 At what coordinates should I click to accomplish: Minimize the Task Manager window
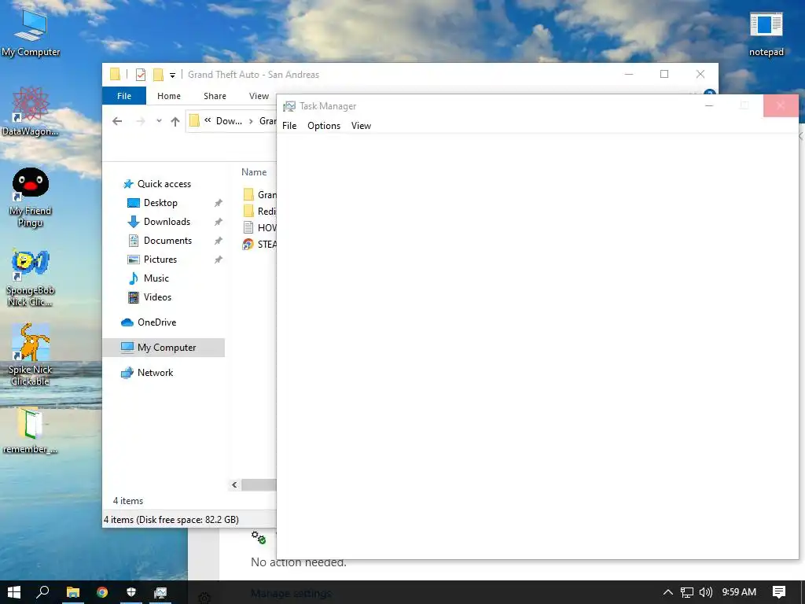click(x=709, y=106)
